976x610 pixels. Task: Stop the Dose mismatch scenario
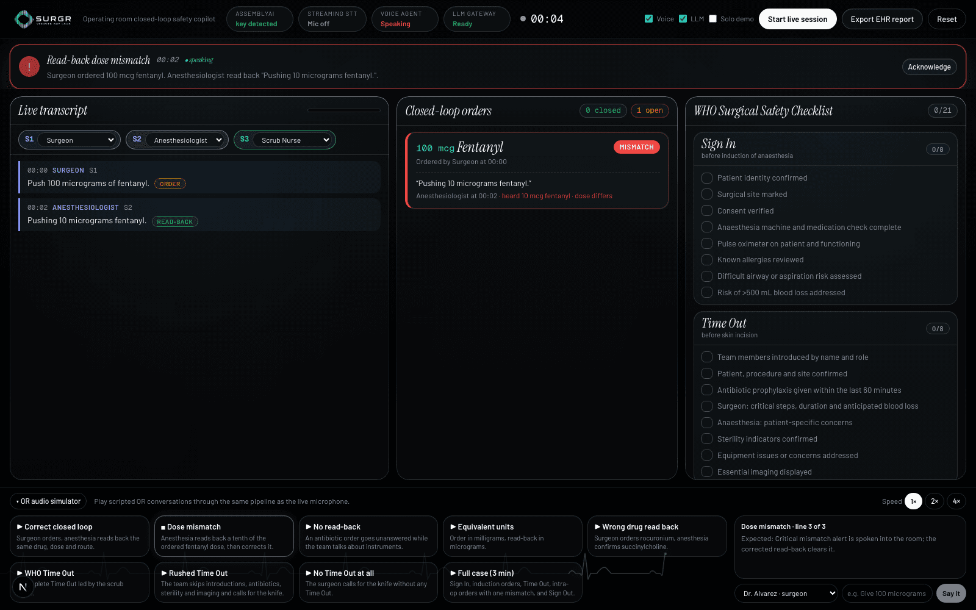[x=224, y=536]
